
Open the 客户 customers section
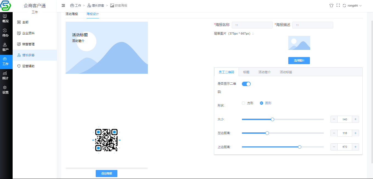click(5, 47)
